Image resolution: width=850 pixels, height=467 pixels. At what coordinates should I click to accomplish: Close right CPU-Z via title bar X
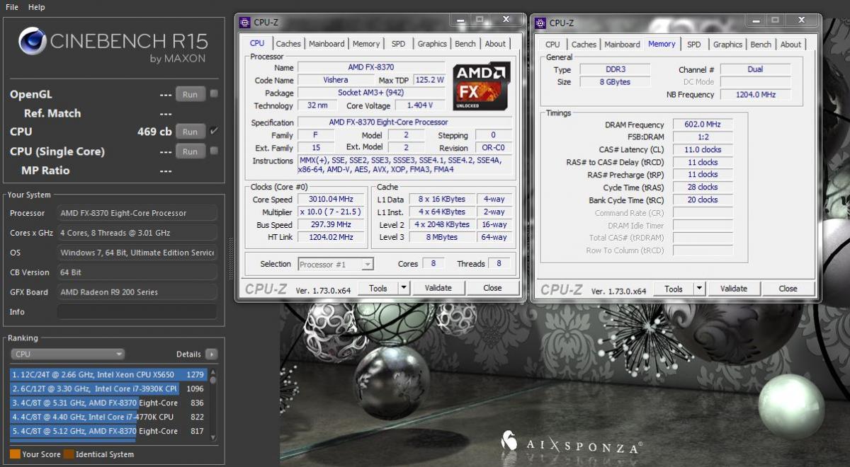pos(802,21)
